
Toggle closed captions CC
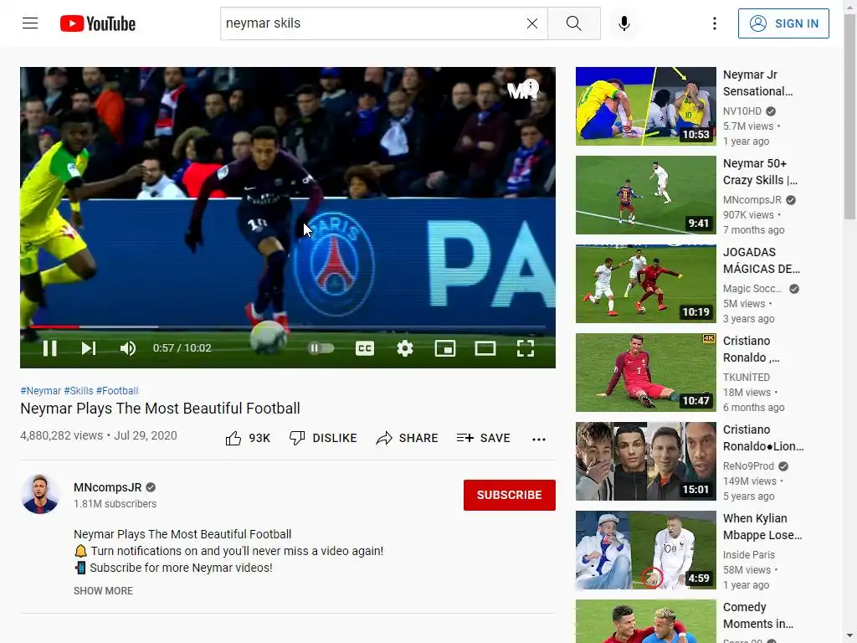(365, 348)
